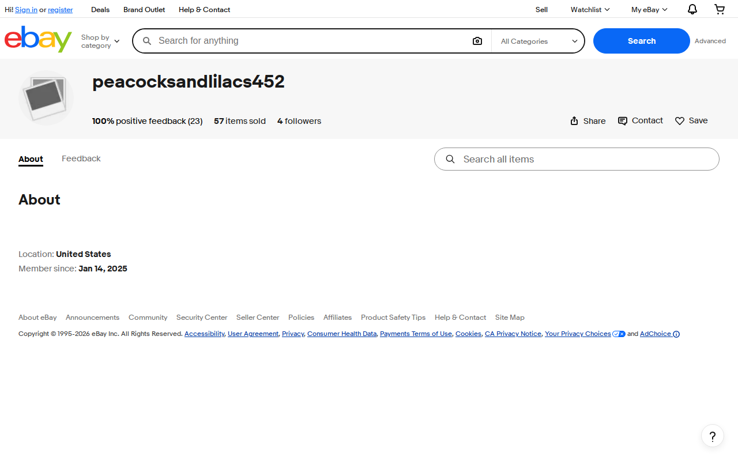The height and width of the screenshot is (461, 738).
Task: Open Payments Terms of Use
Action: click(416, 334)
